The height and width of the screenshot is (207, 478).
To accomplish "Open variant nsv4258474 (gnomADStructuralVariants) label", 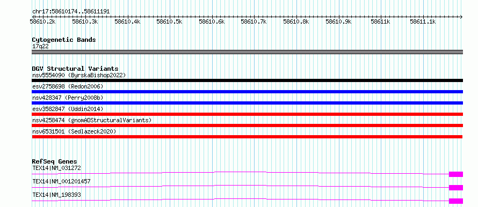I will coord(92,120).
